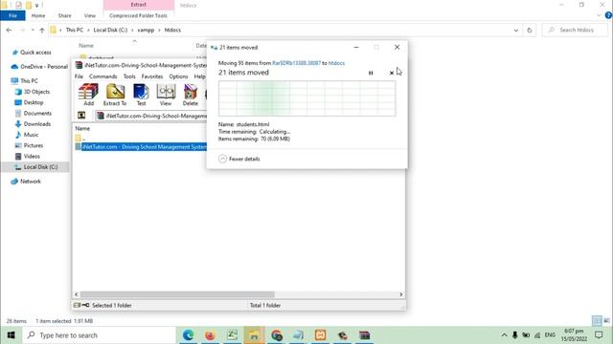The image size is (613, 344).
Task: Go back in File Explorer
Action: [x=9, y=30]
